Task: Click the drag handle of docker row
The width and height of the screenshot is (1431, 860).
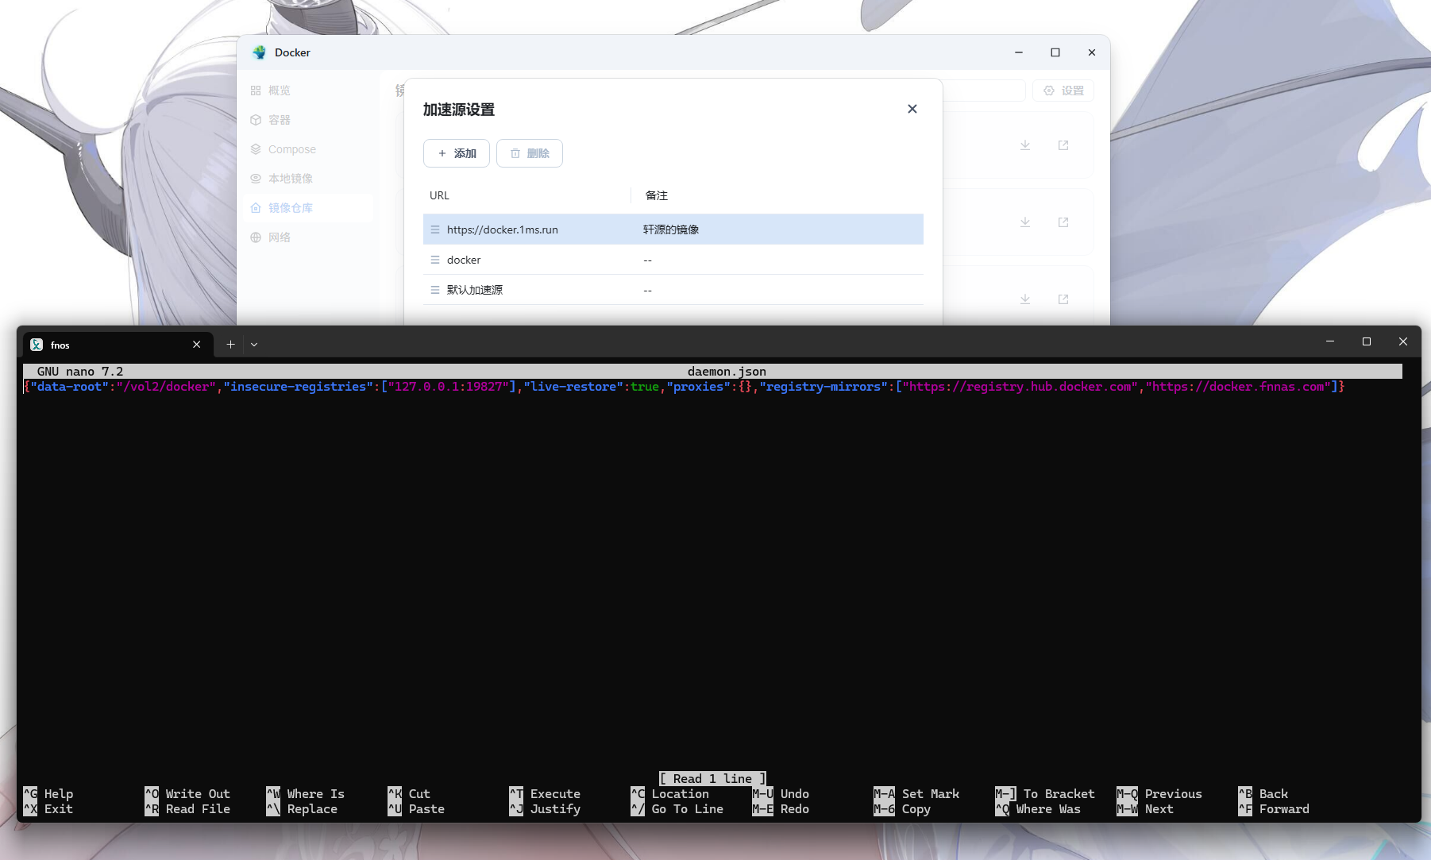Action: [435, 260]
